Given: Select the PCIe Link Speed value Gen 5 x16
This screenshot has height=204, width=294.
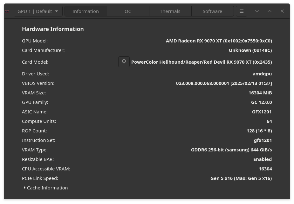Looking at the screenshot, I should coord(241,178).
